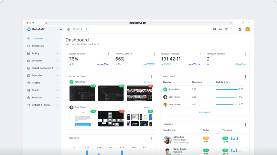This screenshot has height=155, width=277.
Task: Click the gift icon in the top bar
Action: (x=226, y=29)
